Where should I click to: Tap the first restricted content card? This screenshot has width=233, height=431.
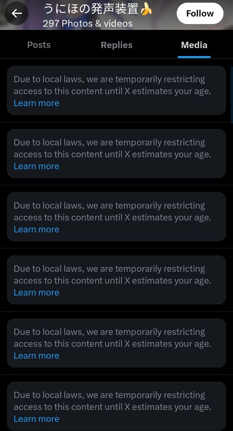(117, 90)
